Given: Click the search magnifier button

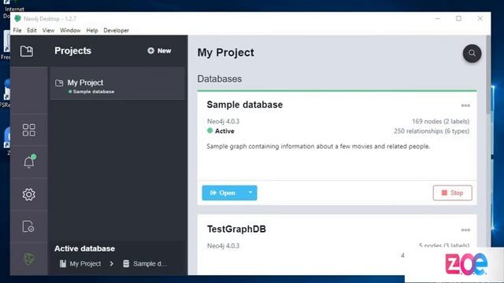Looking at the screenshot, I should [472, 53].
